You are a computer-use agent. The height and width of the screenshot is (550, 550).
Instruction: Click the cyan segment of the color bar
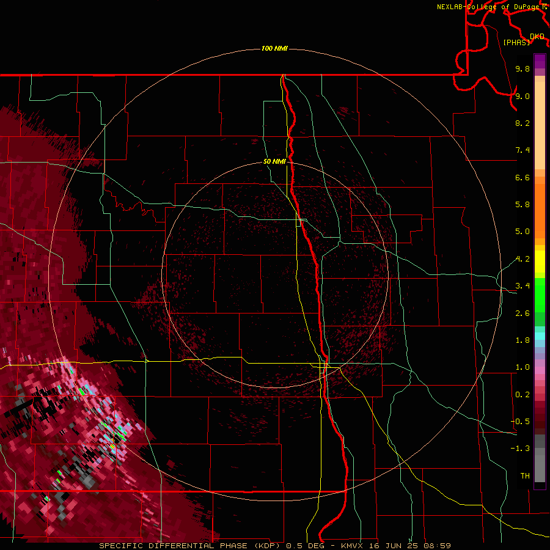pyautogui.click(x=540, y=336)
